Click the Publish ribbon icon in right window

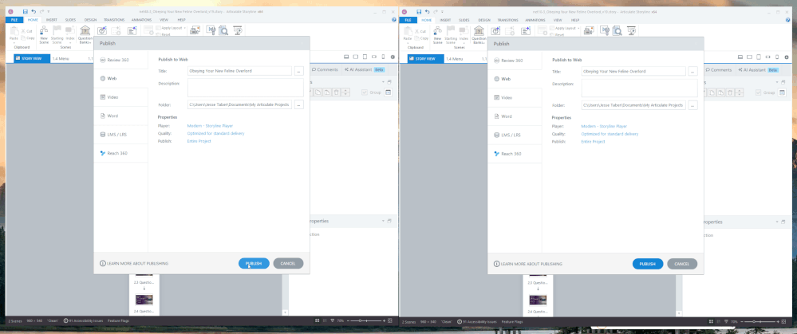click(631, 30)
